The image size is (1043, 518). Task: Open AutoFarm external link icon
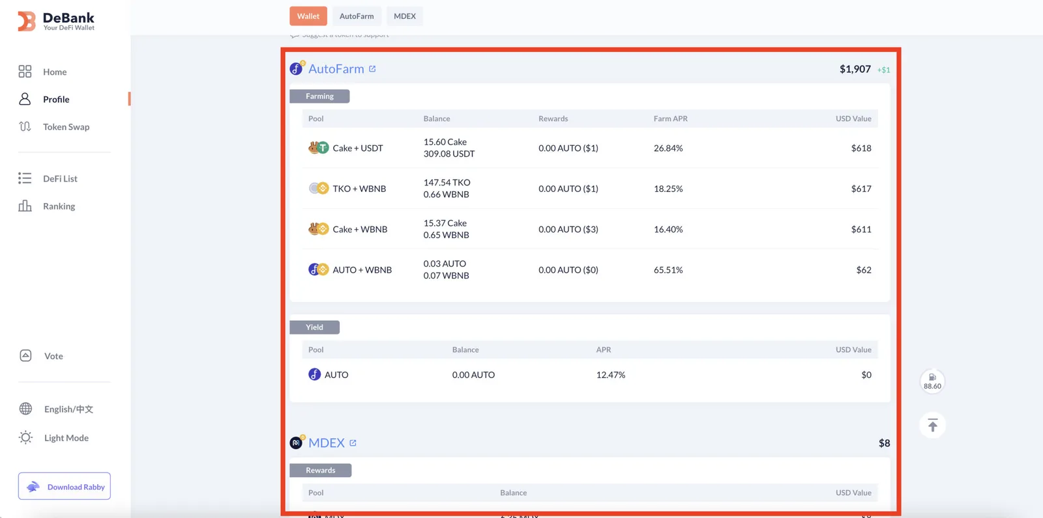pos(372,69)
